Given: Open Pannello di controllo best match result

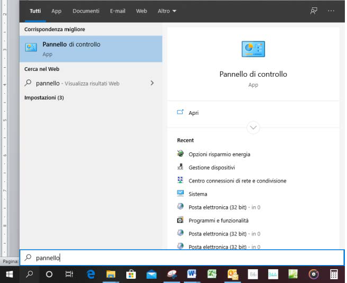Looking at the screenshot, I should tap(91, 49).
